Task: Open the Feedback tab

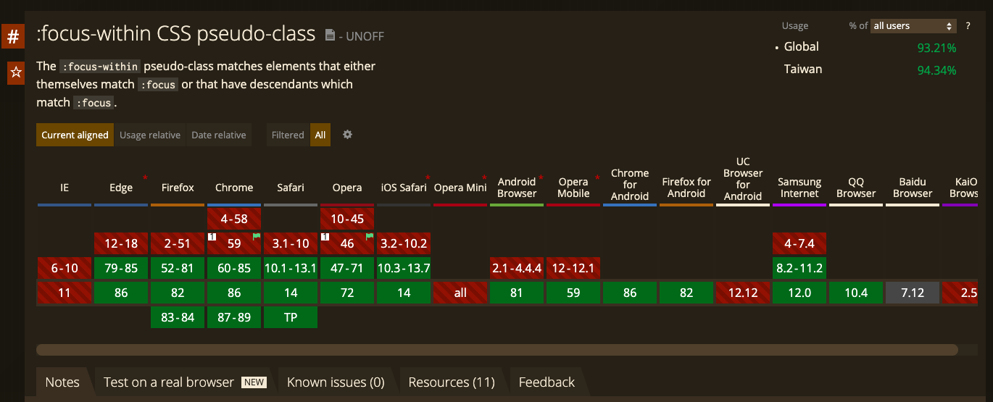Action: [547, 382]
